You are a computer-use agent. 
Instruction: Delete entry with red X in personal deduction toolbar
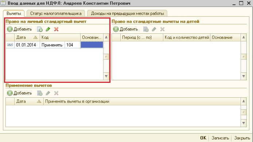56,29
